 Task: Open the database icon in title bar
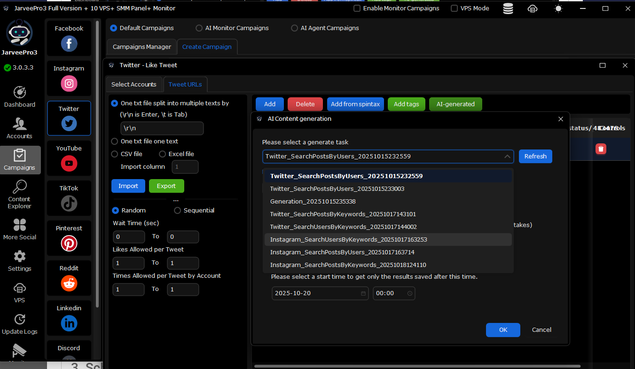click(508, 8)
